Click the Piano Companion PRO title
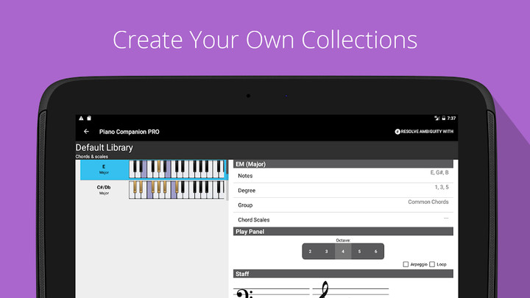This screenshot has height=298, width=530. [x=129, y=132]
